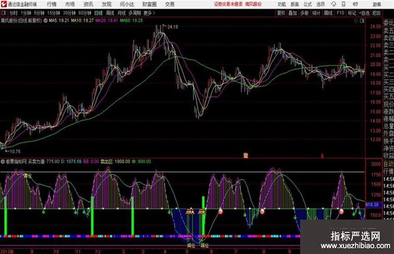Open the 资讯 menu
The height and width of the screenshot is (254, 394).
pyautogui.click(x=88, y=4)
